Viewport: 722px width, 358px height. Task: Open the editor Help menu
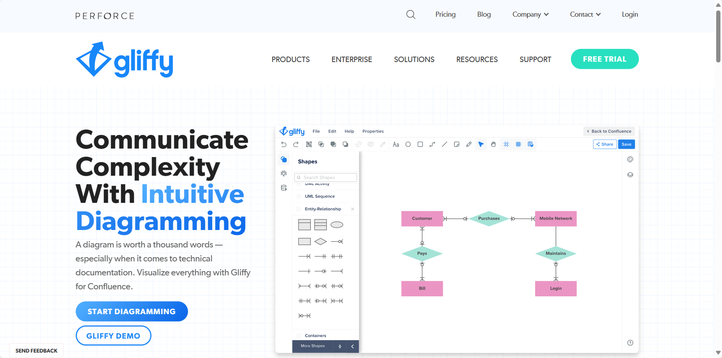(x=349, y=131)
